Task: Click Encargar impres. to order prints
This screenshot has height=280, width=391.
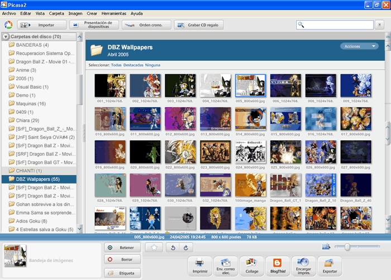Action: 303,266
